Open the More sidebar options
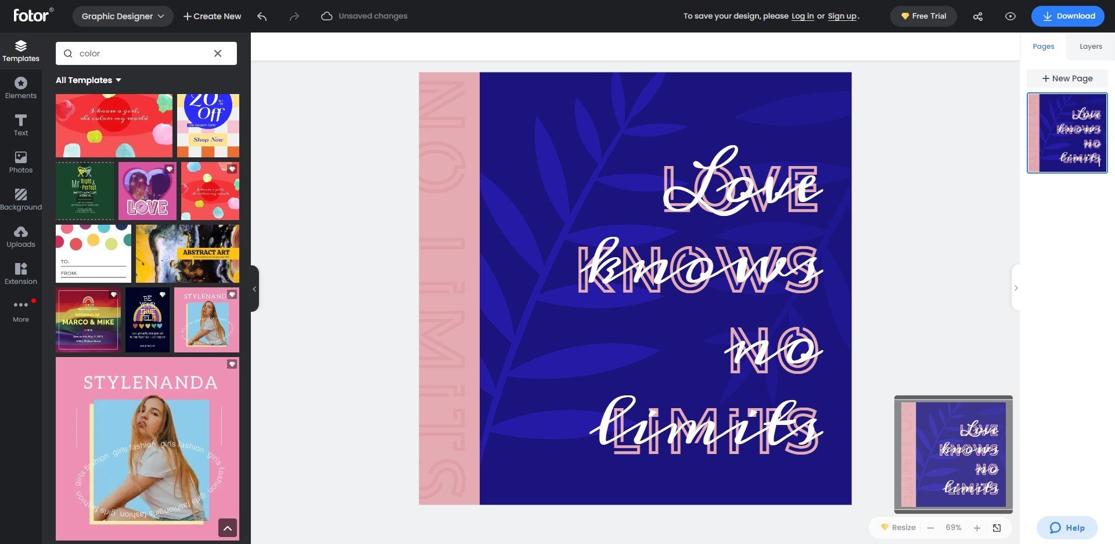The width and height of the screenshot is (1115, 544). point(21,311)
